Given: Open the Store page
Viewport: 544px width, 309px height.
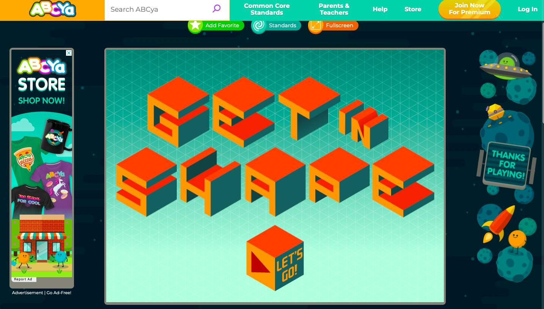Looking at the screenshot, I should tap(413, 9).
